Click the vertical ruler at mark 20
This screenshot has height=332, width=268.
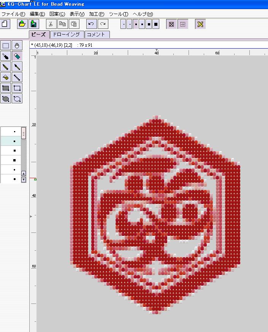tap(34, 125)
